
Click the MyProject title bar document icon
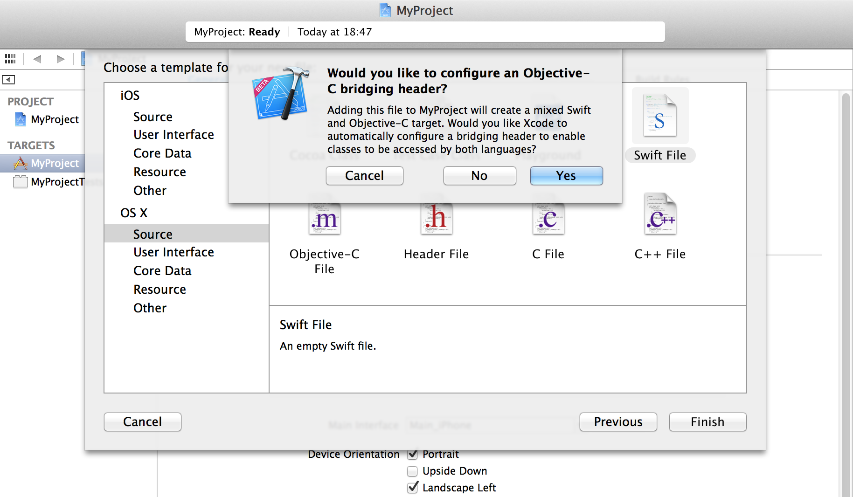coord(385,10)
